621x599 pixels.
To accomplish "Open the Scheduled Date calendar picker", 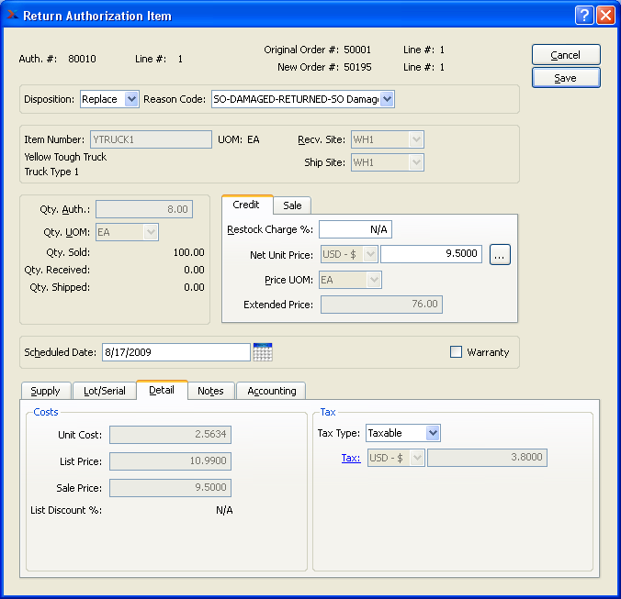I will 263,352.
